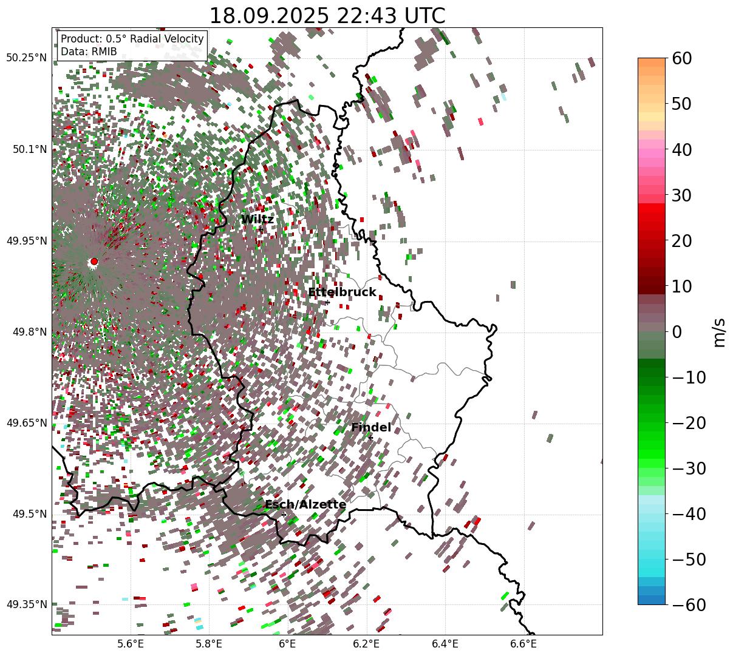This screenshot has width=733, height=656.
Task: Click the 6.4°E longitude tick label
Action: coord(445,644)
